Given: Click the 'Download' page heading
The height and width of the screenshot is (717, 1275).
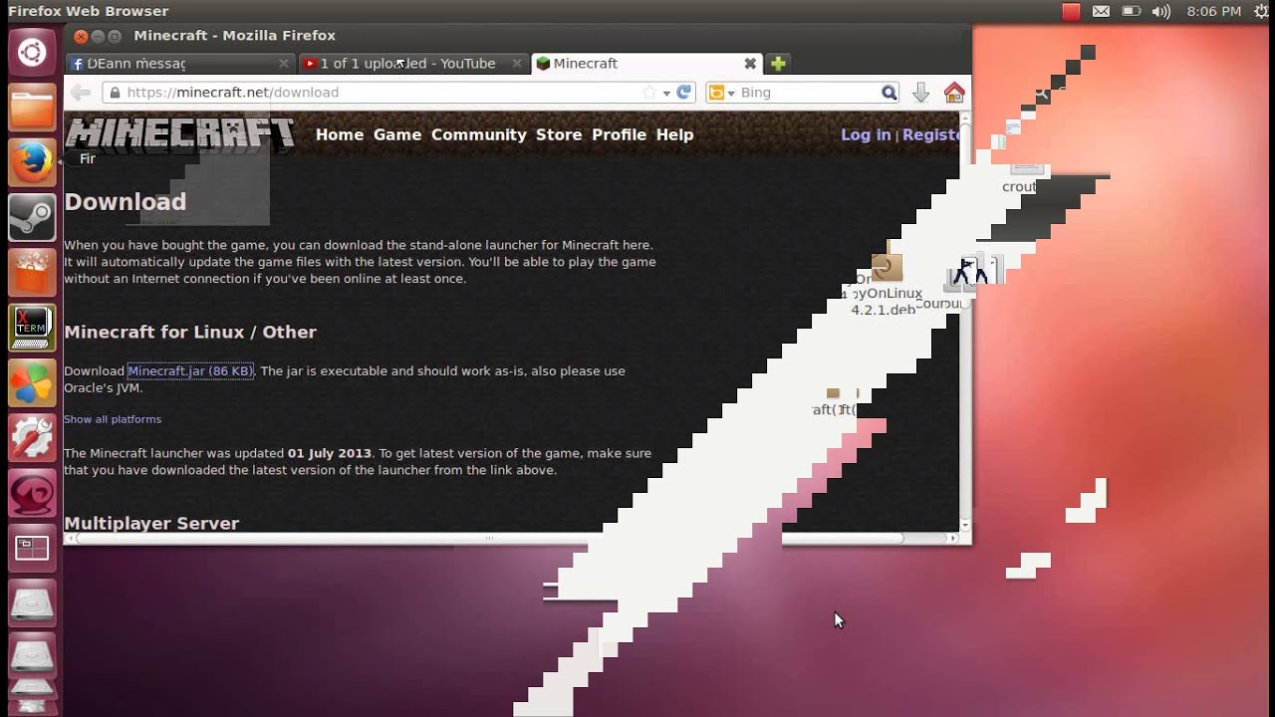Looking at the screenshot, I should (126, 201).
